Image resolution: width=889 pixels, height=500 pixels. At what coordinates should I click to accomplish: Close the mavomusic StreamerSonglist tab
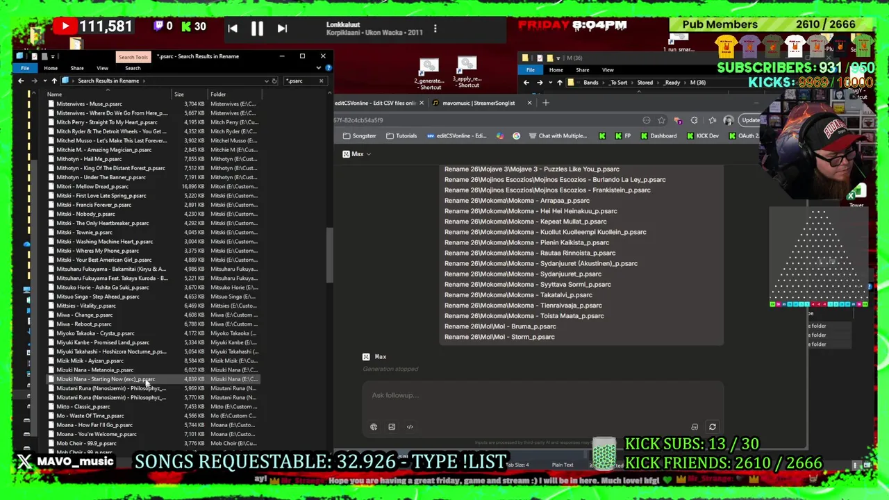point(529,103)
